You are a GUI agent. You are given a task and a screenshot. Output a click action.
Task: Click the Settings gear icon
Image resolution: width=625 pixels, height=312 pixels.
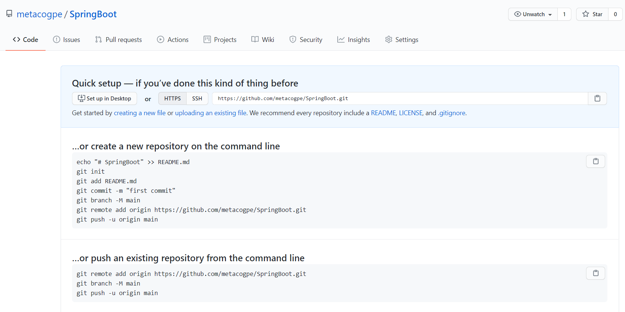point(389,39)
